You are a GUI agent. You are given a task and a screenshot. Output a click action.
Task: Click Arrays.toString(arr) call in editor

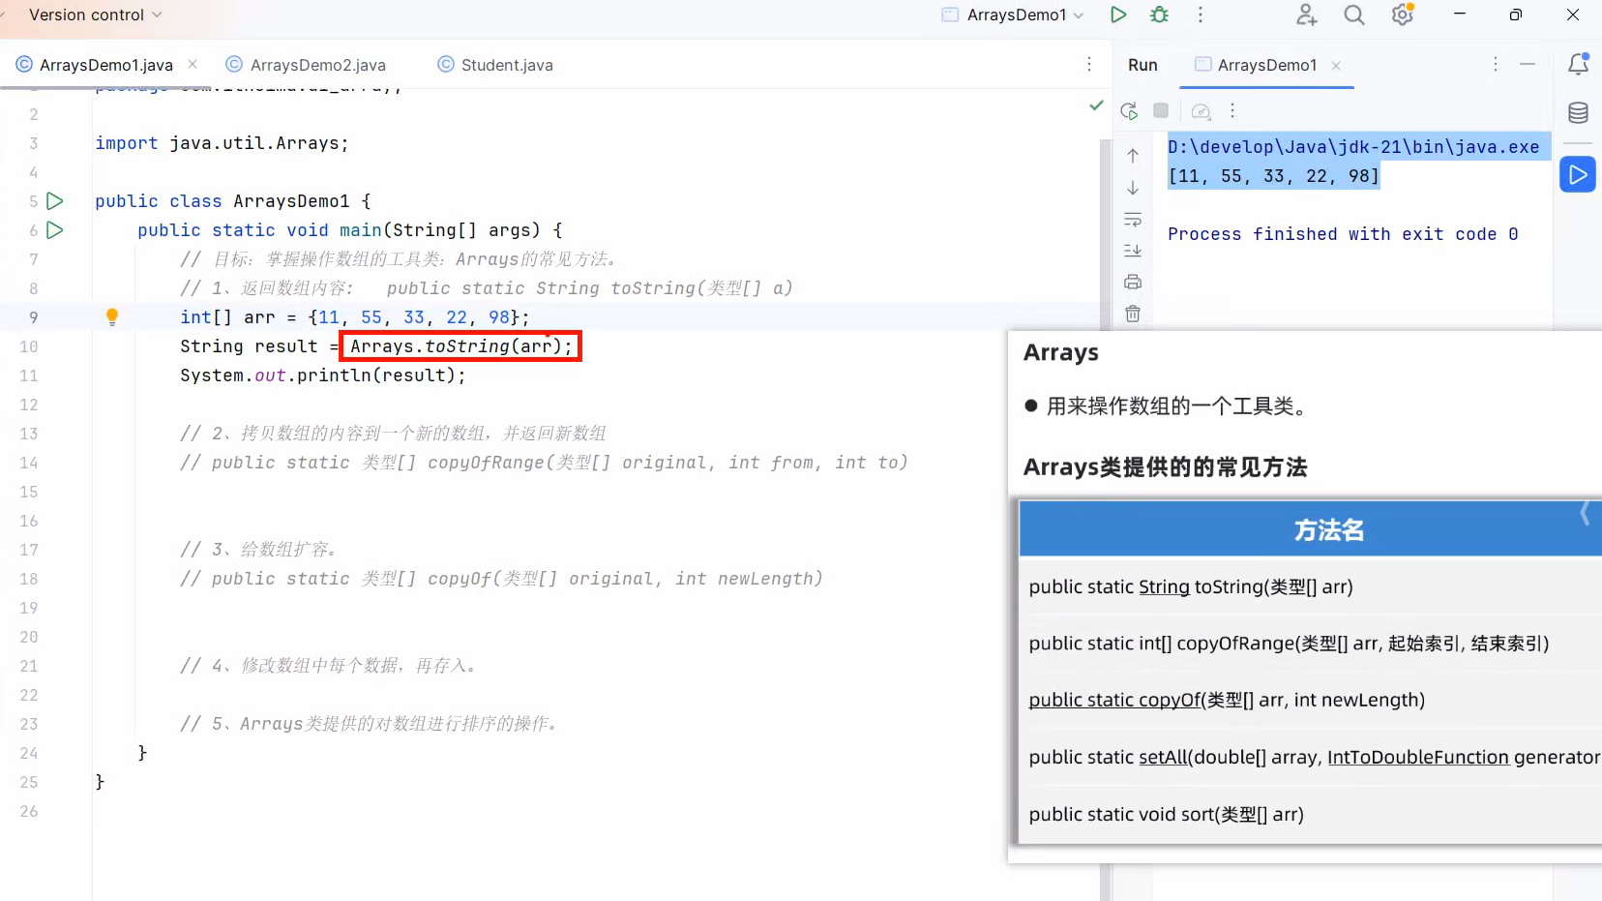[x=460, y=346]
